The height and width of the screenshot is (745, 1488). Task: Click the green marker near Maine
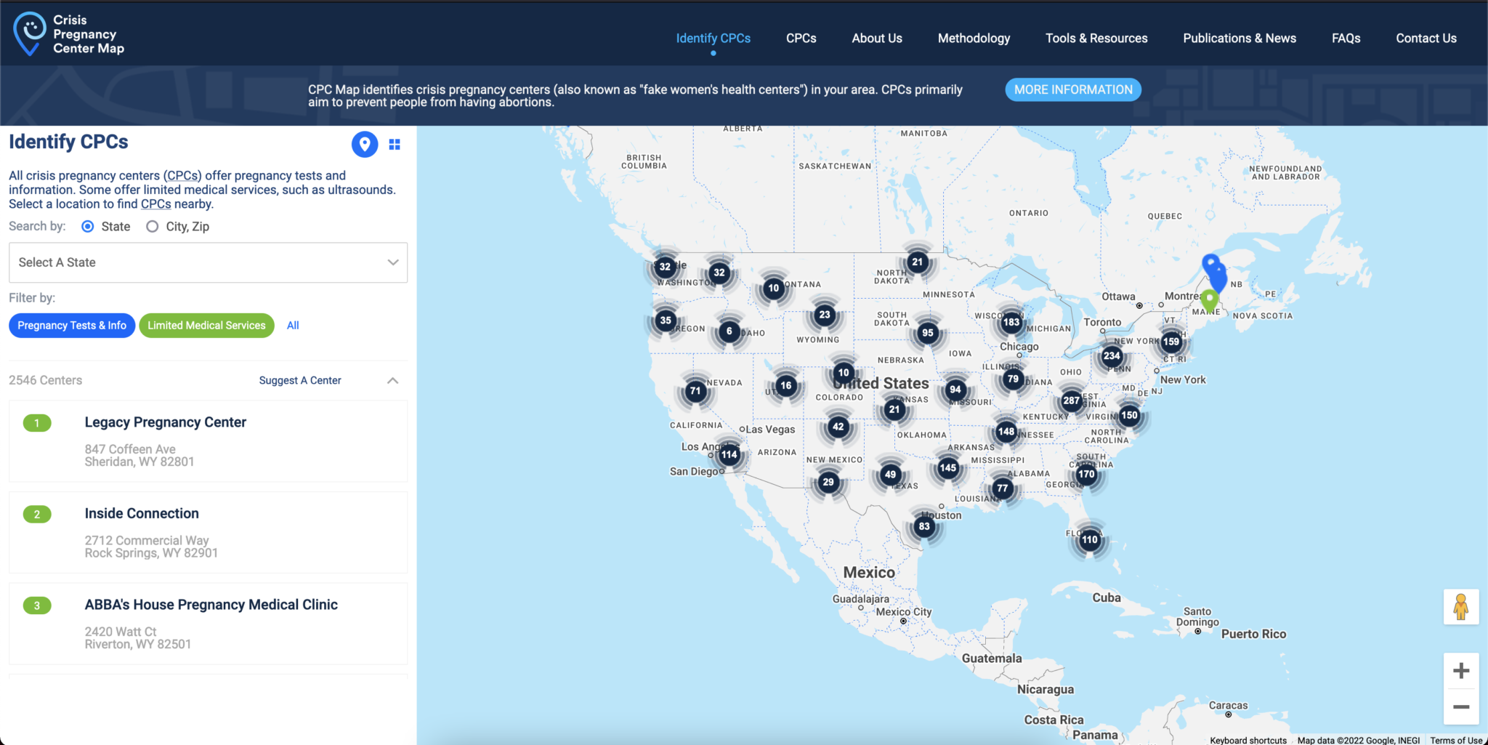click(x=1208, y=297)
